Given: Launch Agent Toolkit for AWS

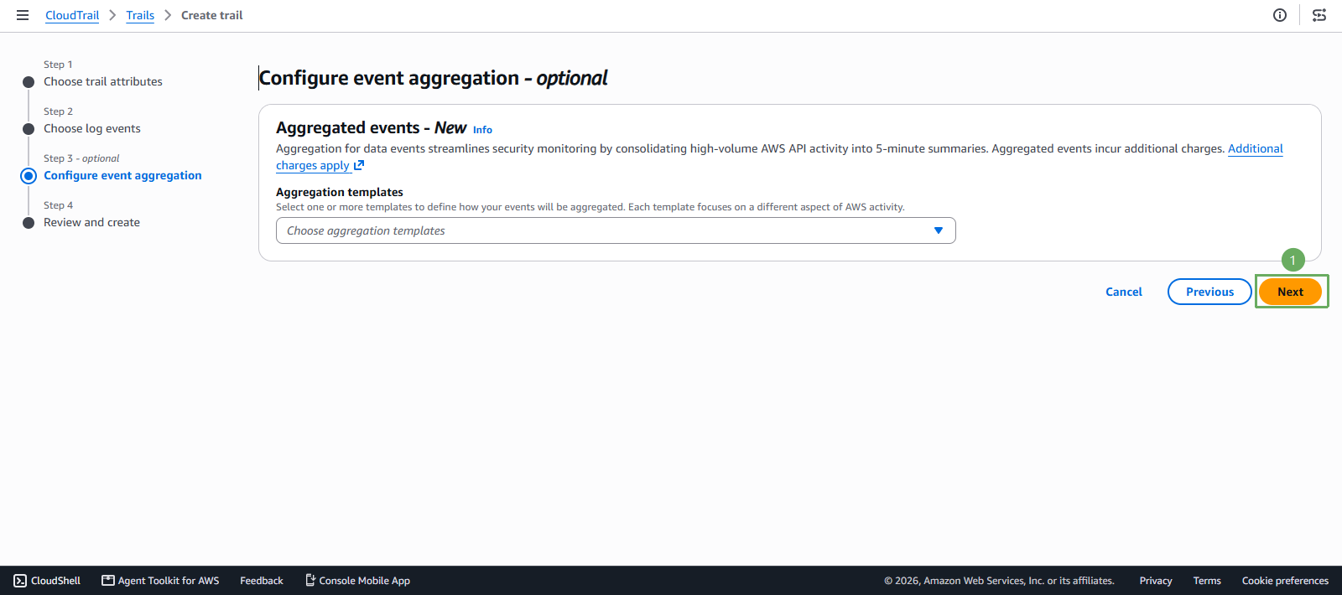Looking at the screenshot, I should [x=160, y=581].
